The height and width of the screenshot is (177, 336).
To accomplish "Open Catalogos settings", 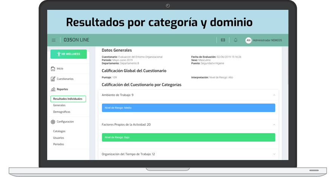I will point(59,131).
